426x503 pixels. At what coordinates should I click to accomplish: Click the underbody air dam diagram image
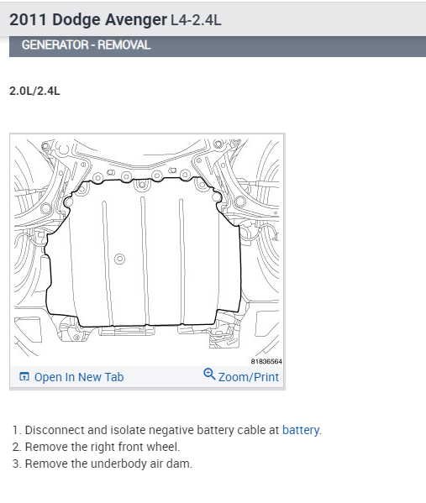pos(147,250)
